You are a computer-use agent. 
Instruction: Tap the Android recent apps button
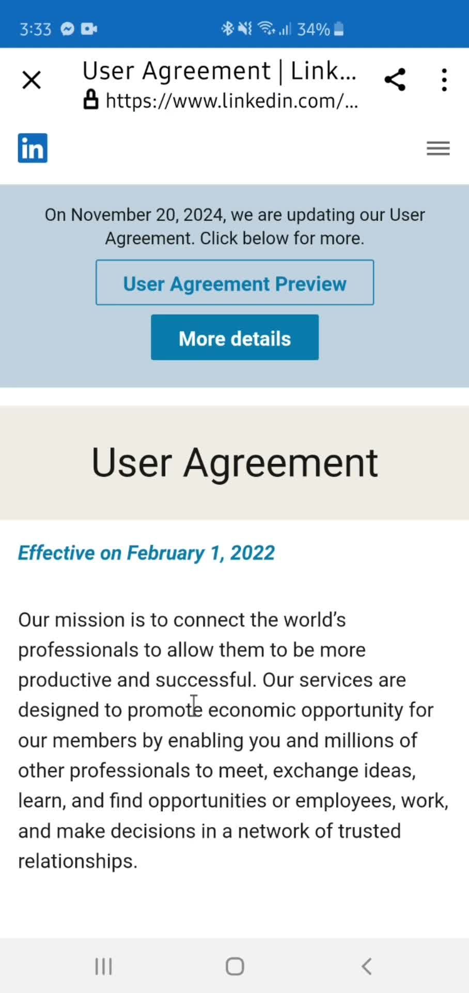pos(104,966)
